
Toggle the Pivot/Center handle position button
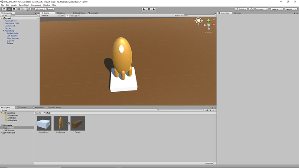click(40, 9)
